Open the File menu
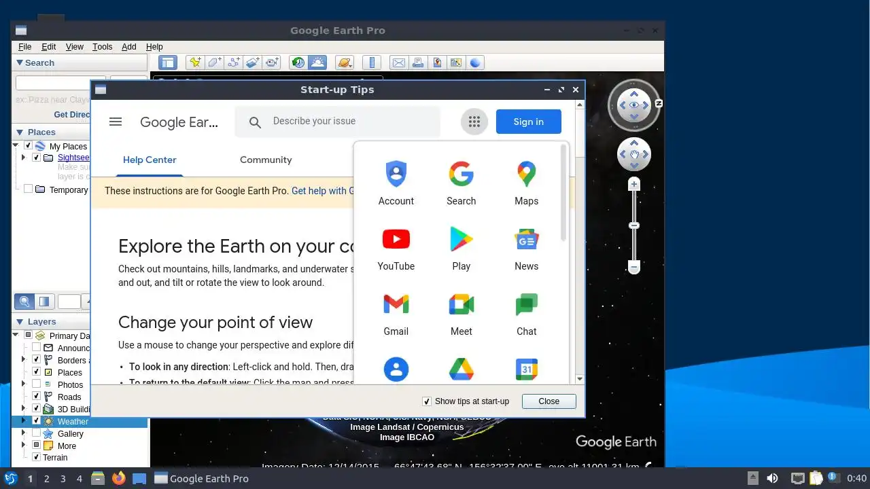 click(x=24, y=47)
